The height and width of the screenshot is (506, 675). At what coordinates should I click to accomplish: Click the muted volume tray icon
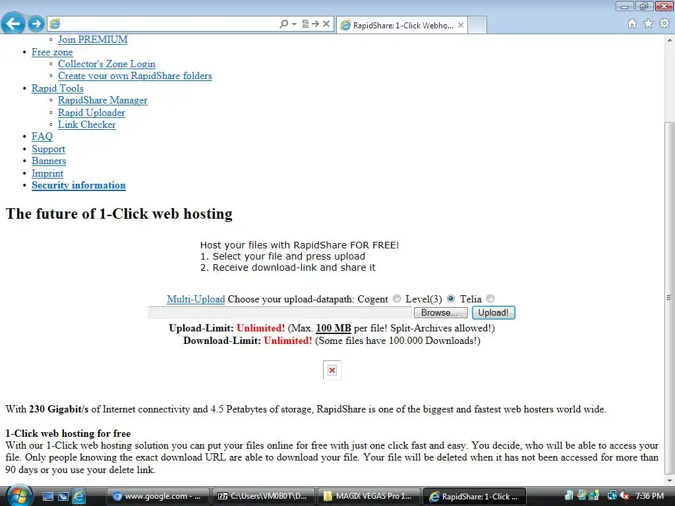click(x=625, y=495)
